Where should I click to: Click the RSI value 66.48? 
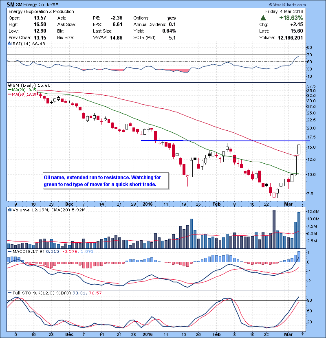[x=39, y=44]
